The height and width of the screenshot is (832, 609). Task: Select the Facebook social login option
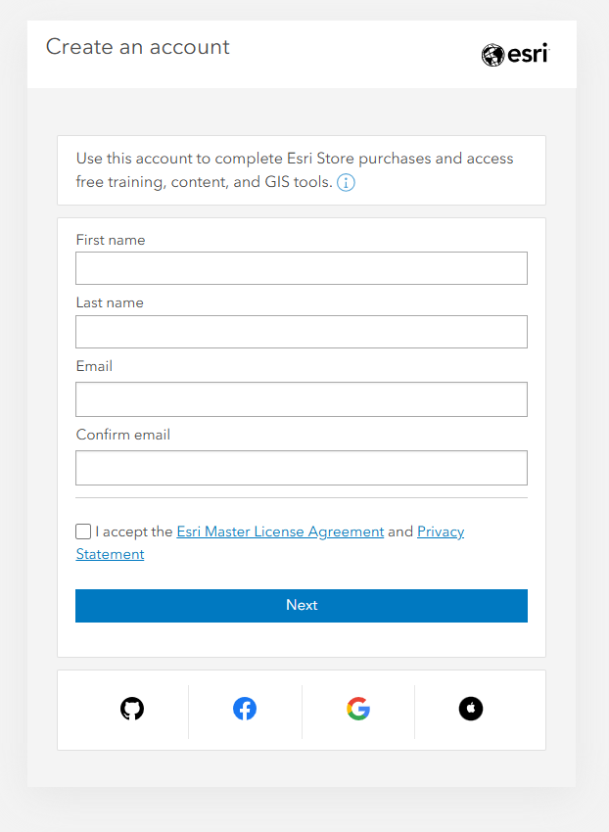pyautogui.click(x=245, y=709)
